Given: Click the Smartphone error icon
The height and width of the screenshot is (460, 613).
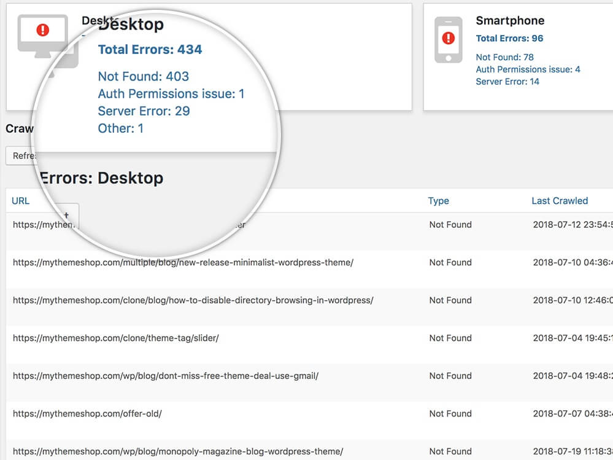Looking at the screenshot, I should [448, 39].
